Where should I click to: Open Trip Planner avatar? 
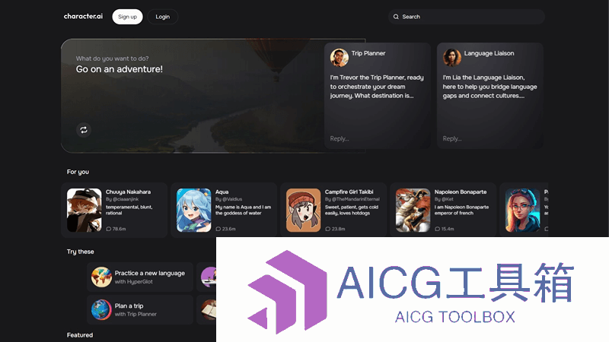[339, 58]
